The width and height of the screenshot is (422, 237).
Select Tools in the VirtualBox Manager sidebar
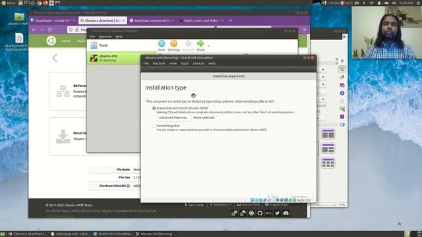[x=121, y=45]
